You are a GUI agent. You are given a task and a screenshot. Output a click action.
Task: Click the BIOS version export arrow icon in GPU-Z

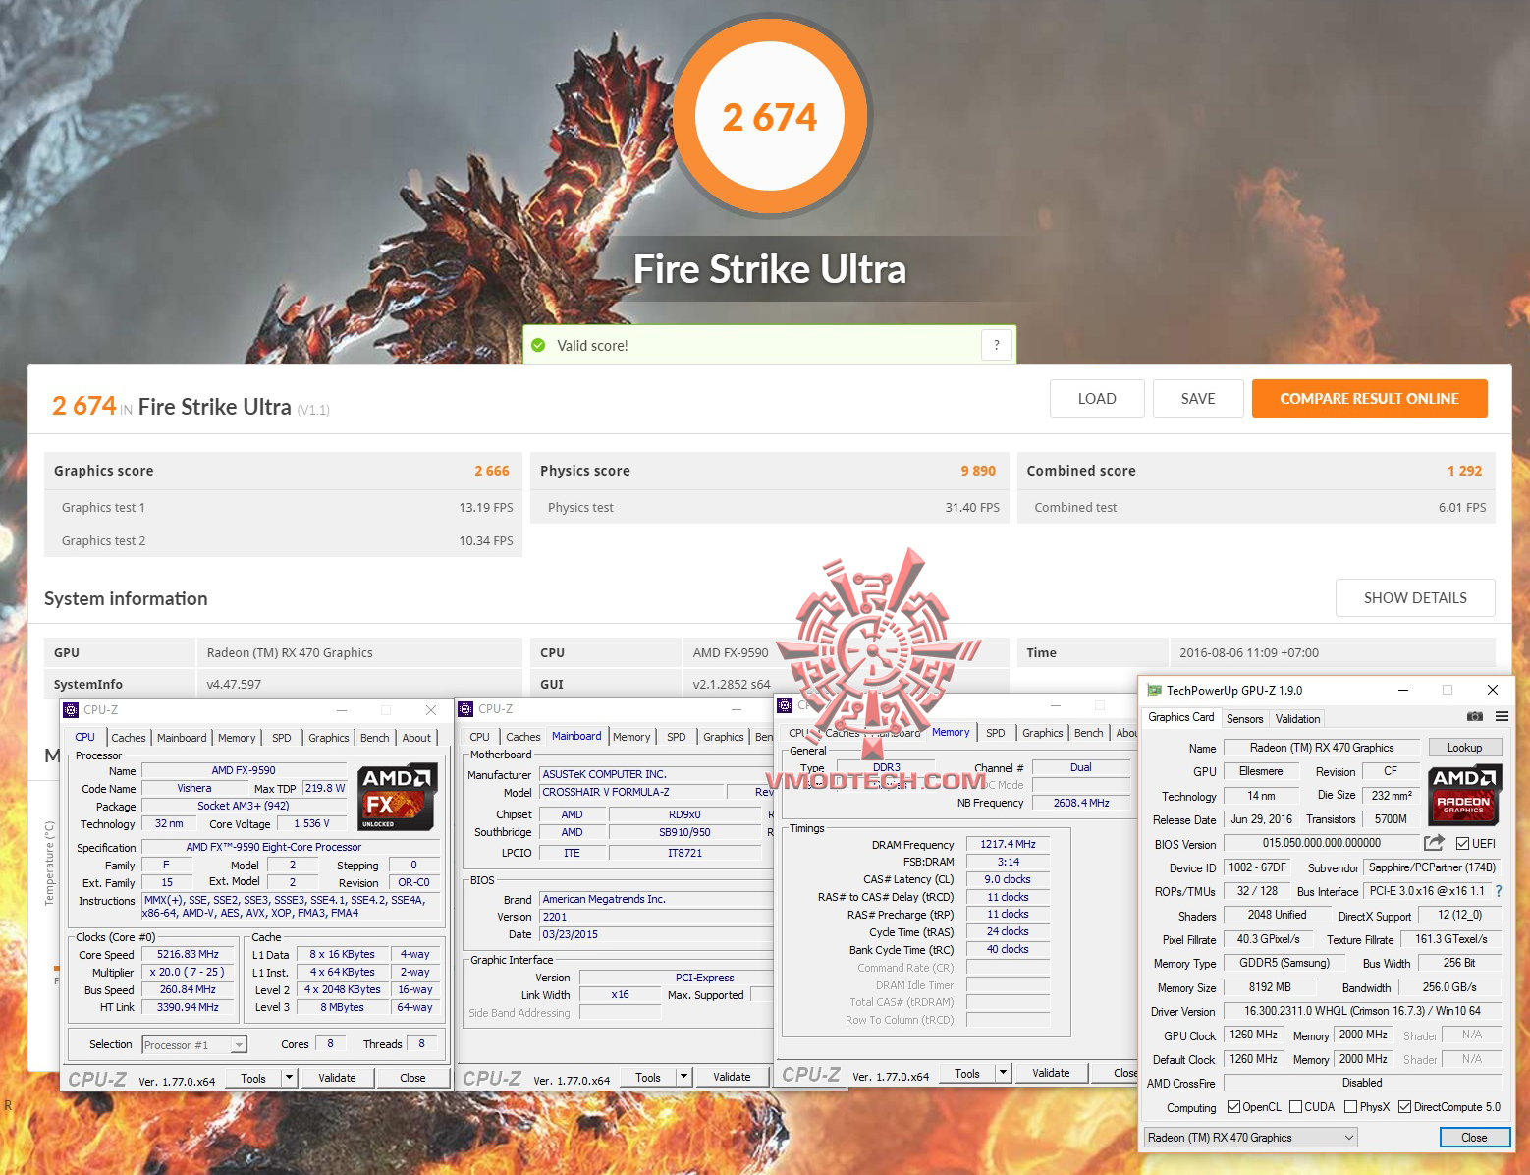[x=1434, y=842]
